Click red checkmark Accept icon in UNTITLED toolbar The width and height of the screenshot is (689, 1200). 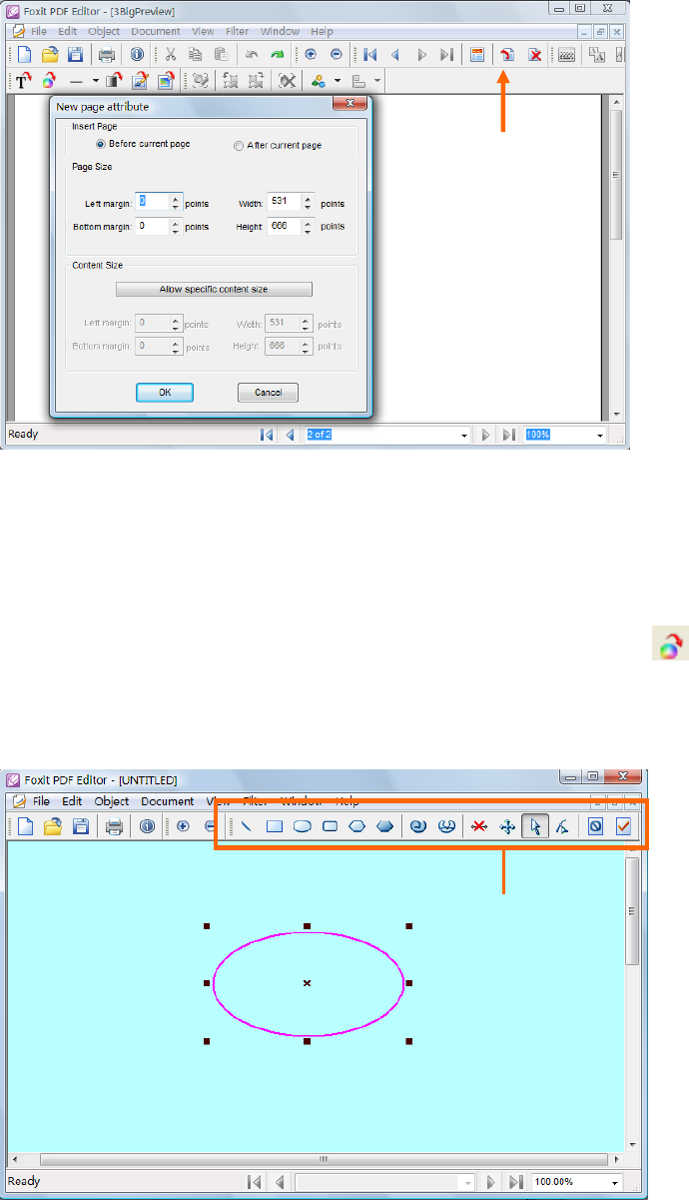[624, 826]
